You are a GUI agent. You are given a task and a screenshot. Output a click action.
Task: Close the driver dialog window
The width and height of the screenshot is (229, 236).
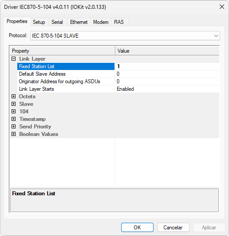click(222, 7)
